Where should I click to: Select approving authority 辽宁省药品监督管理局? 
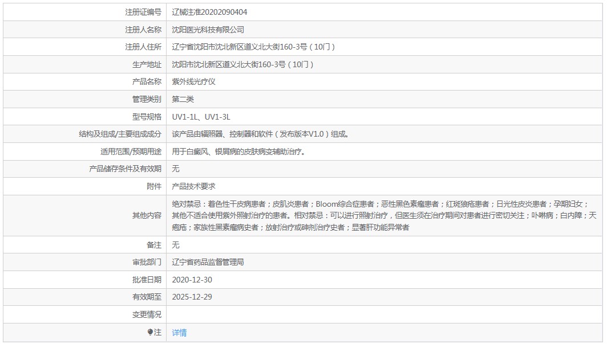pos(208,262)
